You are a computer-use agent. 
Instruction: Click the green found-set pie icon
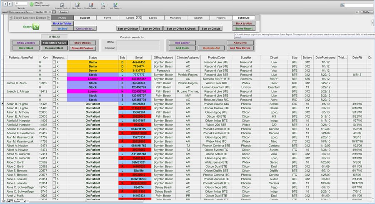pos(32,4)
